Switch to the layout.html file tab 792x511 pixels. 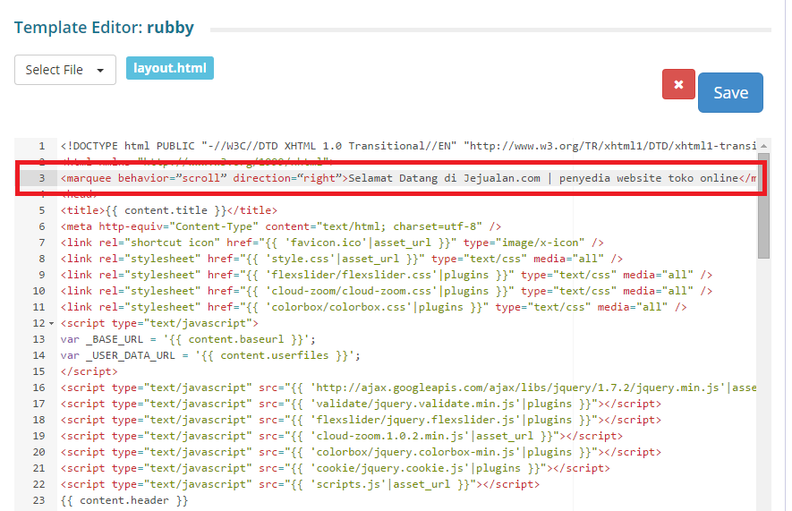click(x=170, y=68)
